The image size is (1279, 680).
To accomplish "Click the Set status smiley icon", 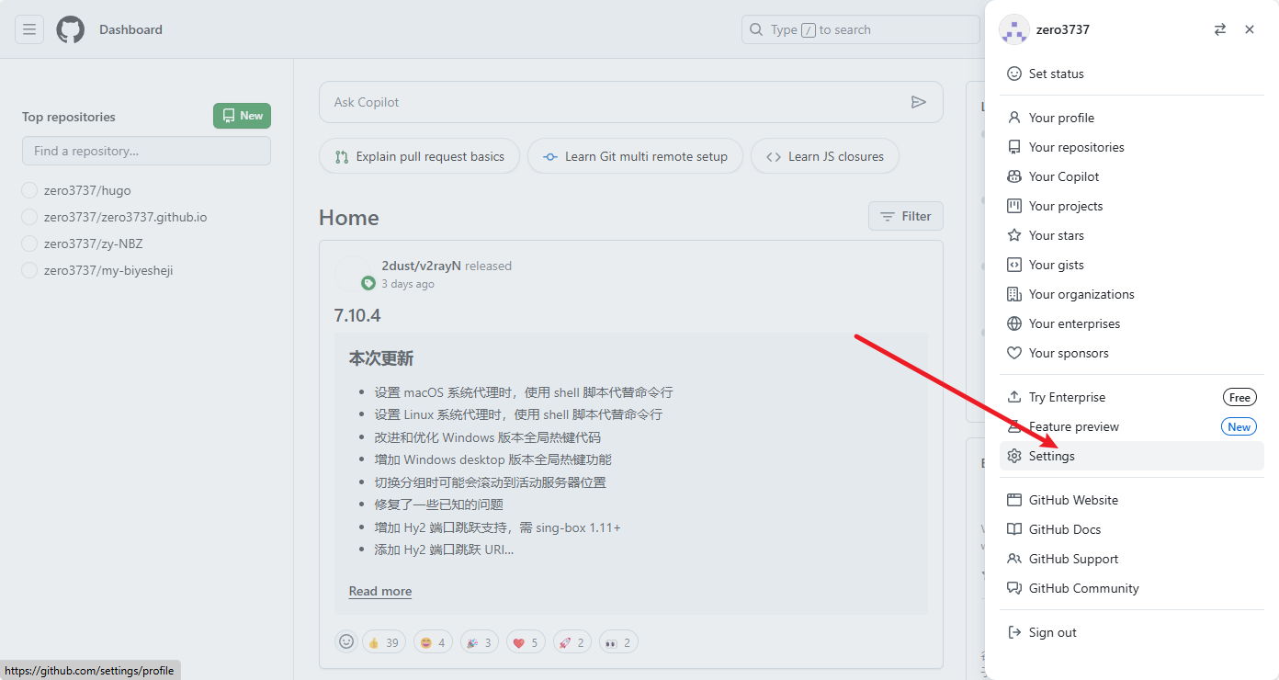I will click(x=1014, y=74).
